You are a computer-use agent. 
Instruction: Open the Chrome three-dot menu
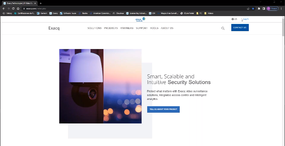(281, 8)
